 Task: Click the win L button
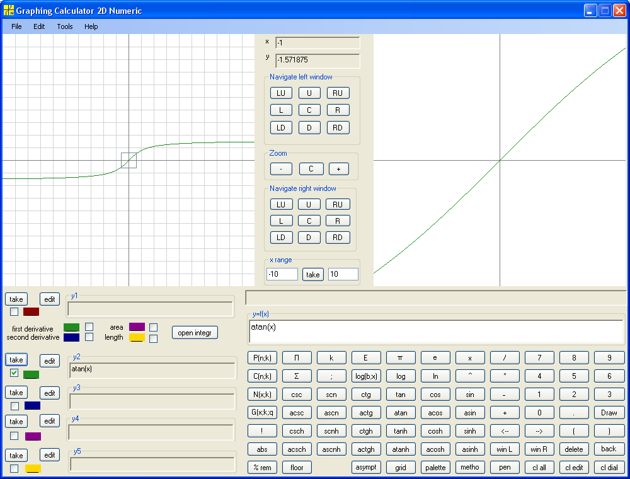point(505,449)
